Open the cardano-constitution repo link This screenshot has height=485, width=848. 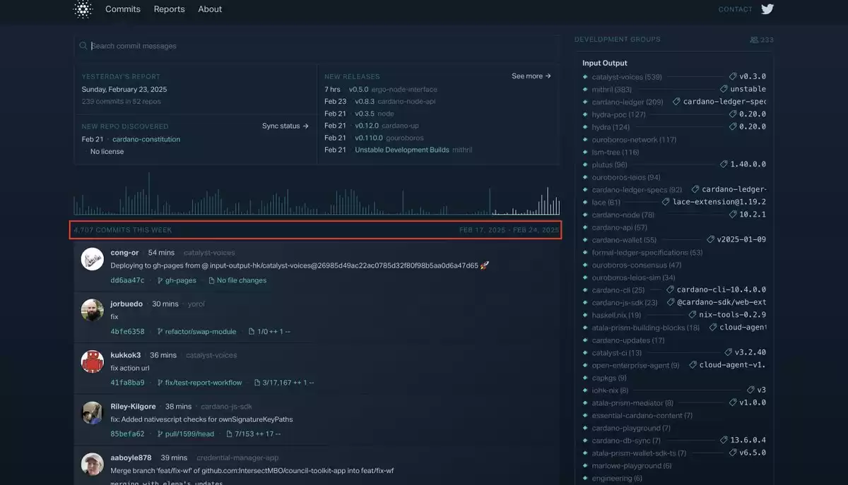pos(146,139)
